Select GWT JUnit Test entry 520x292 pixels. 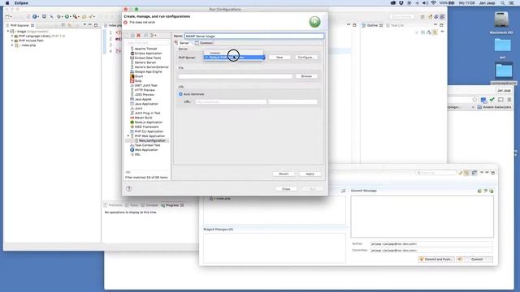tap(145, 85)
